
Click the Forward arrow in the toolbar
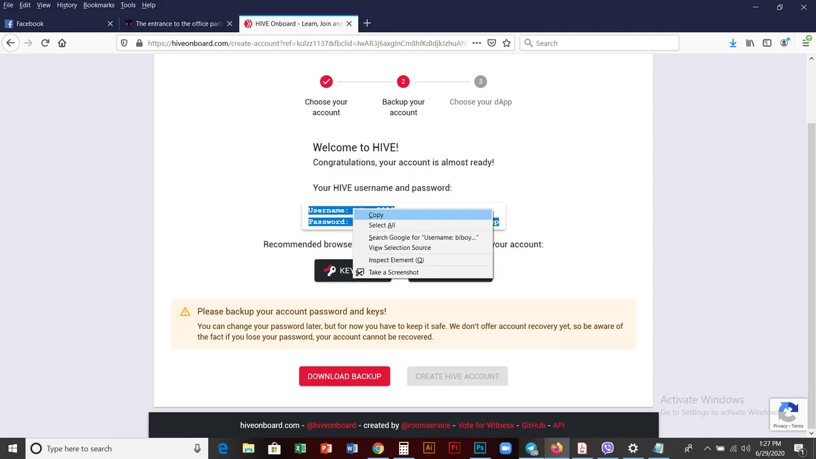coord(28,43)
